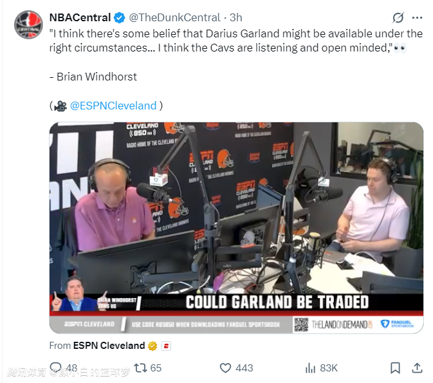Open the 3h post timestamp
Screen dimensions: 433x383
[x=236, y=17]
